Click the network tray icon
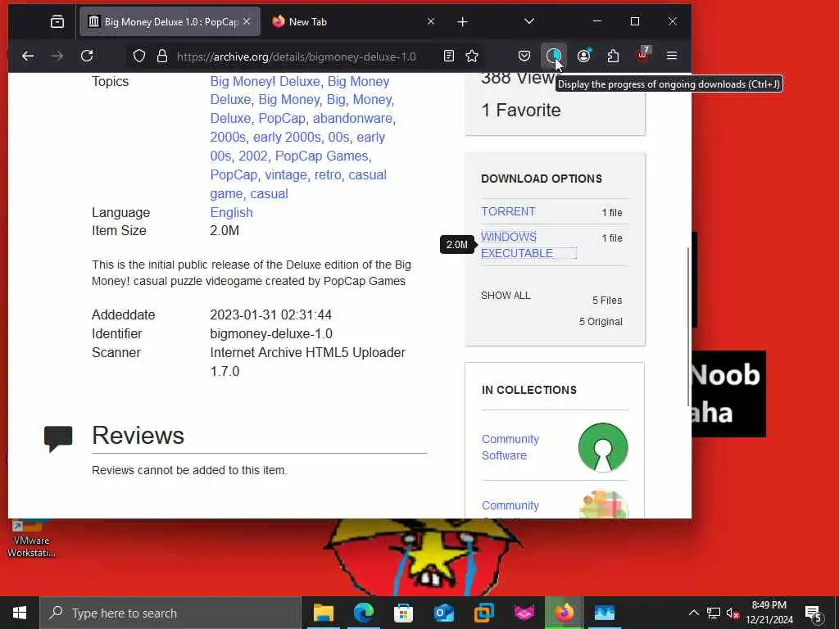 (x=714, y=613)
